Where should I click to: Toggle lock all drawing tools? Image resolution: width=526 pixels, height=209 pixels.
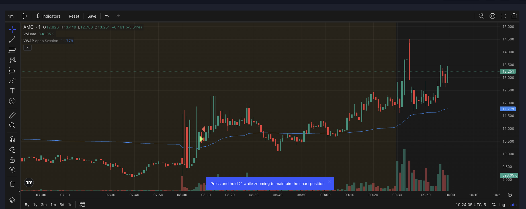pos(12,159)
